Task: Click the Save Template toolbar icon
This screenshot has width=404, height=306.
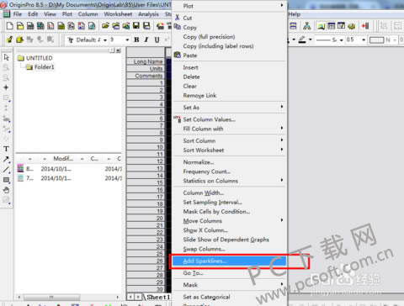Action: [x=146, y=26]
